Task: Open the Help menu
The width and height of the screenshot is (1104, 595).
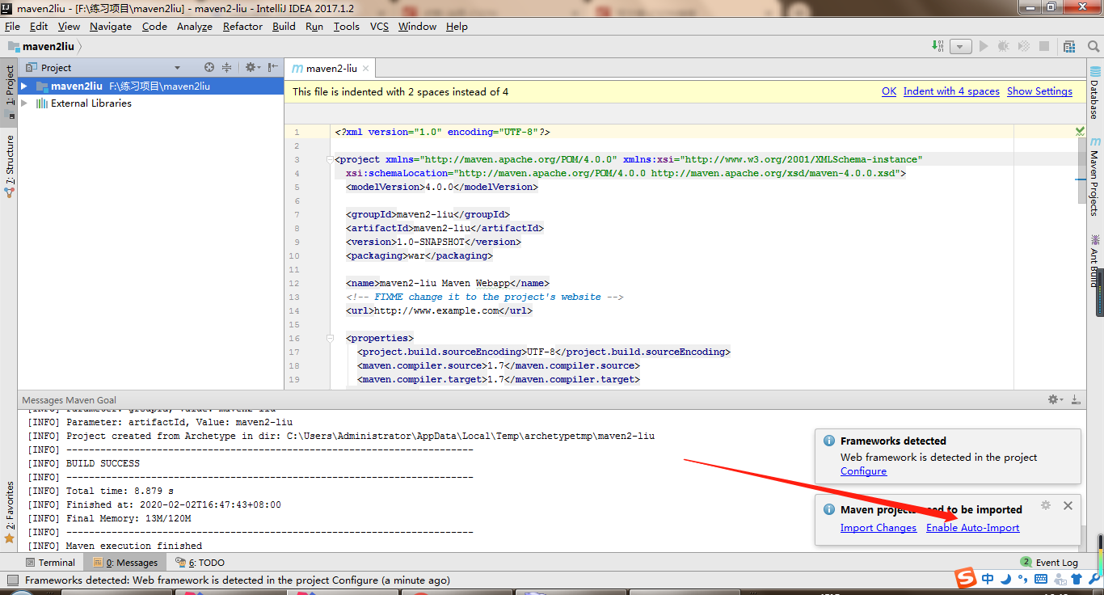Action: coord(457,26)
